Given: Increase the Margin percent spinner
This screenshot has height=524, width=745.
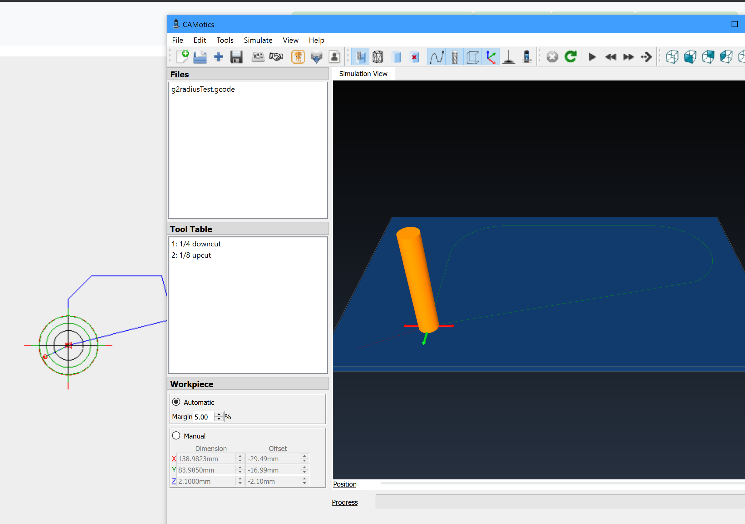Looking at the screenshot, I should (x=219, y=414).
